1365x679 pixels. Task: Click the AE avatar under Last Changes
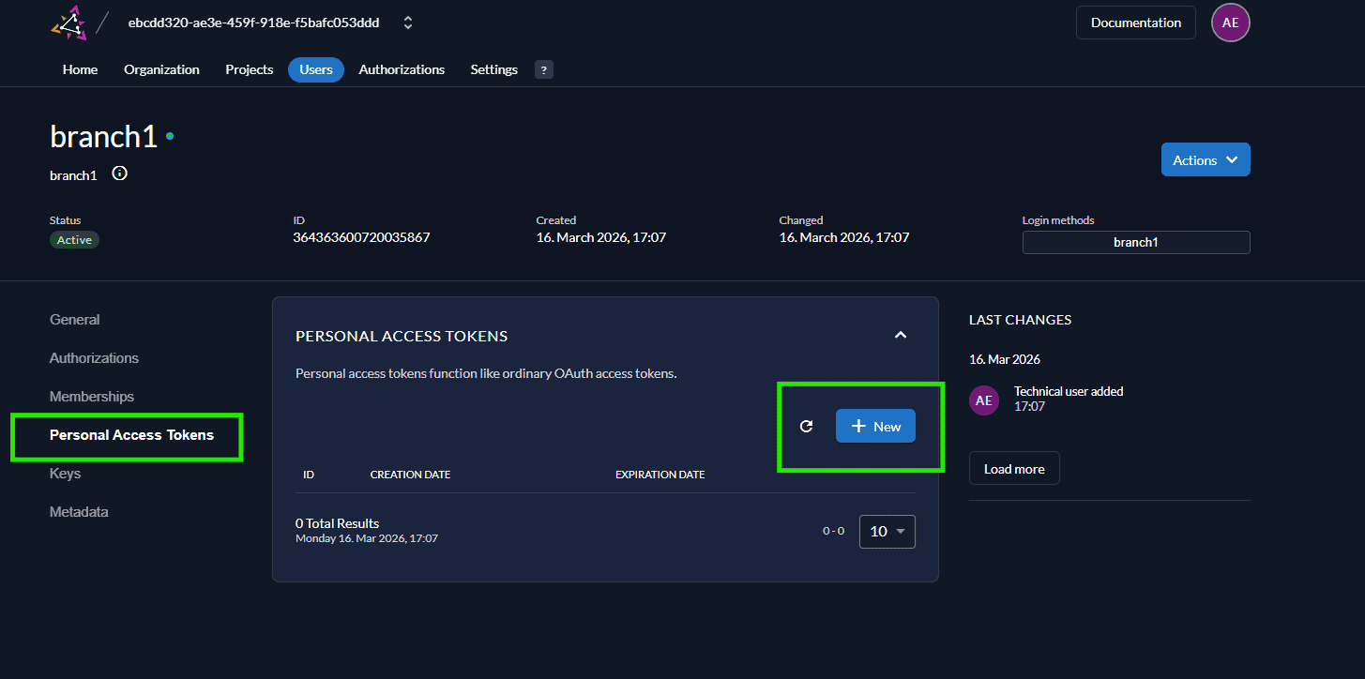pos(983,400)
